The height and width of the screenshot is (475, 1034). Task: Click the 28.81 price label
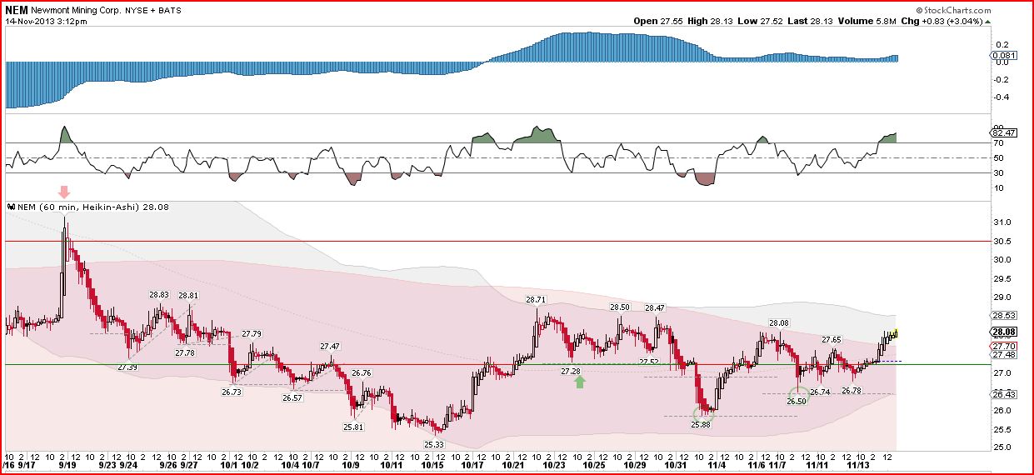[188, 296]
